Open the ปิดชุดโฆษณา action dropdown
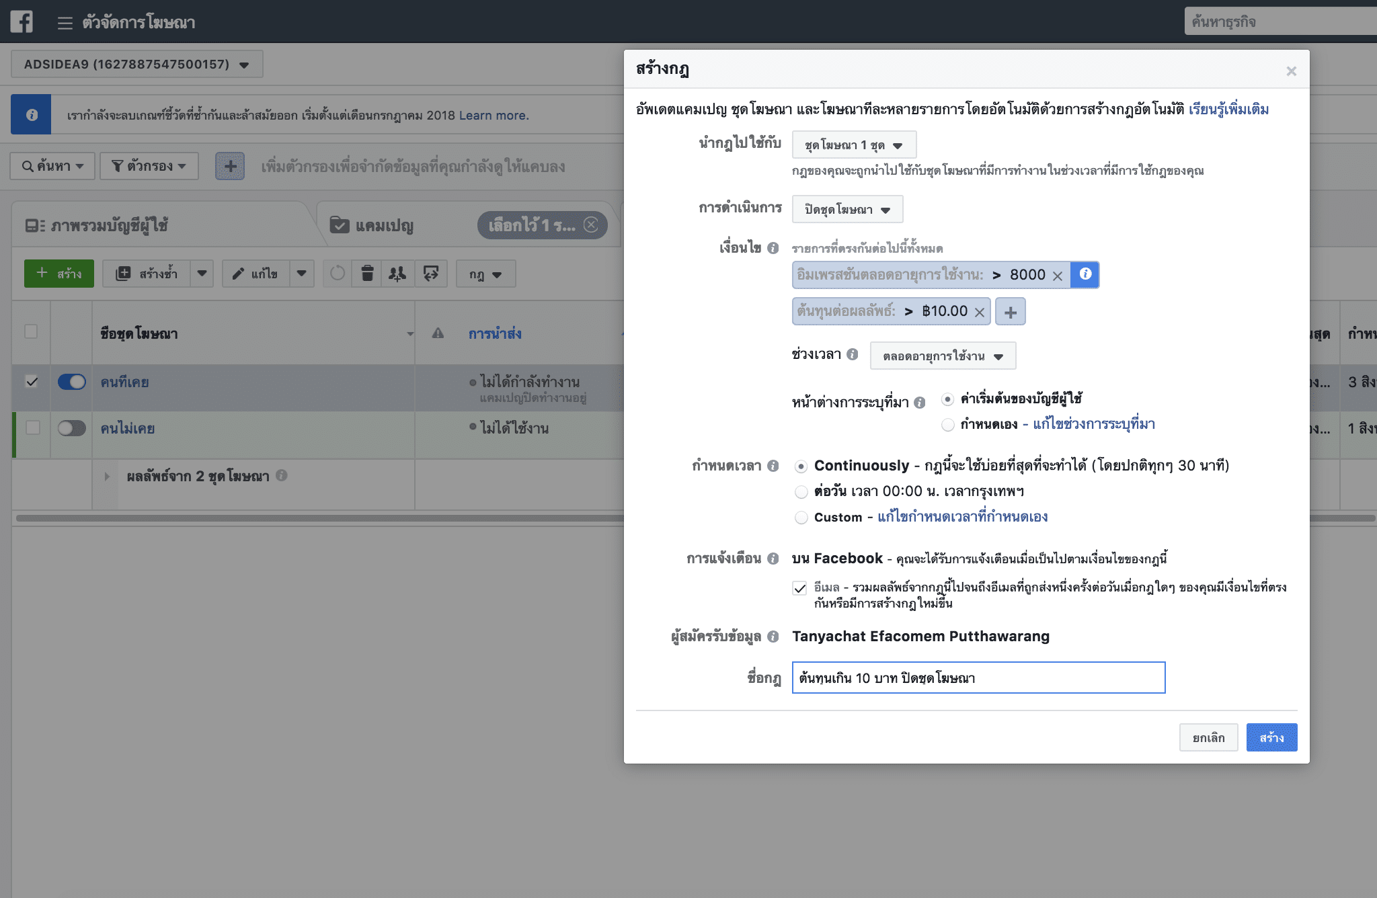This screenshot has height=898, width=1377. point(847,210)
